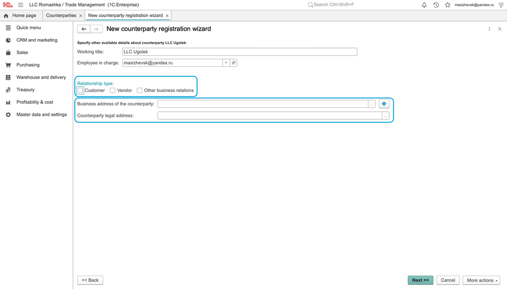Go back using the left arrow icon
Screen dimensions: 507x289
pyautogui.click(x=84, y=29)
